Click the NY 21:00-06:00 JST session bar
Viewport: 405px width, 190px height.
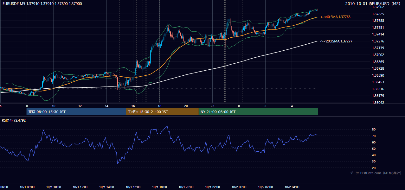tap(258, 112)
